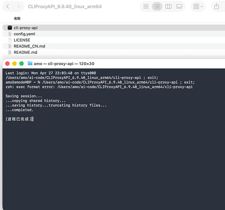Select the cli-proxy-api file row
The image size is (225, 210).
tap(114, 28)
